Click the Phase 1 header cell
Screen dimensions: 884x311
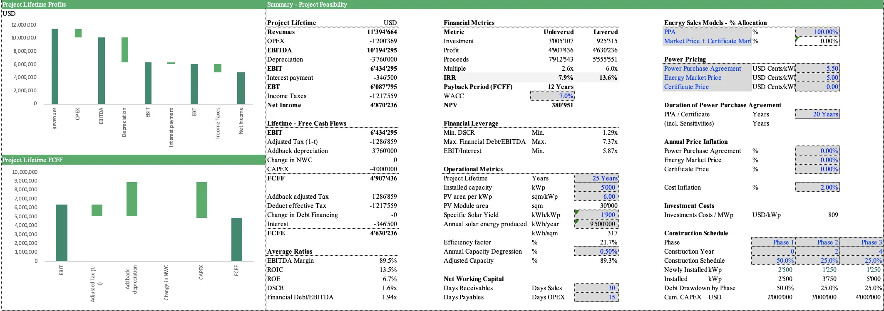click(773, 242)
